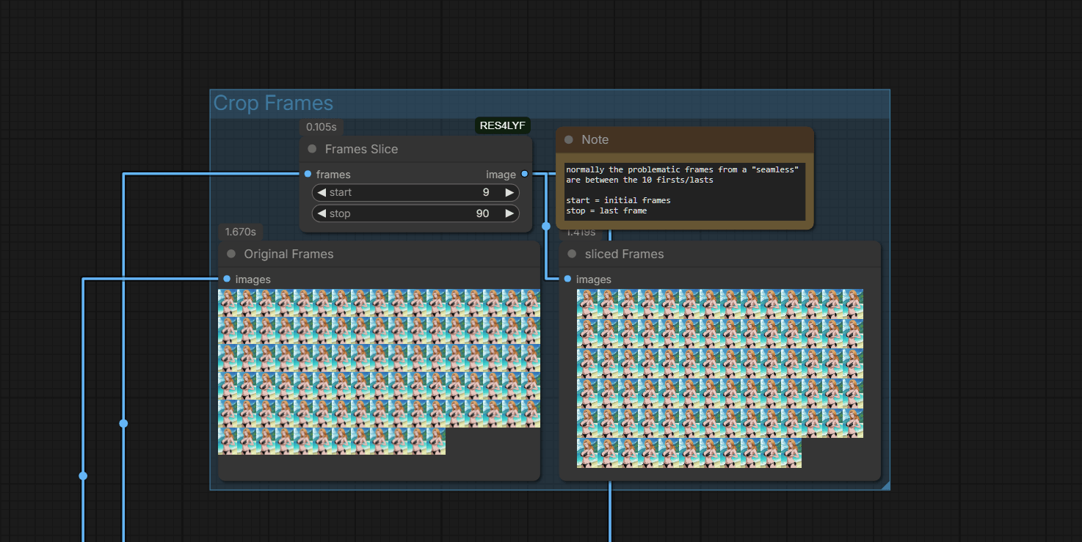The height and width of the screenshot is (542, 1082).
Task: Click the images input socket on Original Frames
Action: coord(227,279)
